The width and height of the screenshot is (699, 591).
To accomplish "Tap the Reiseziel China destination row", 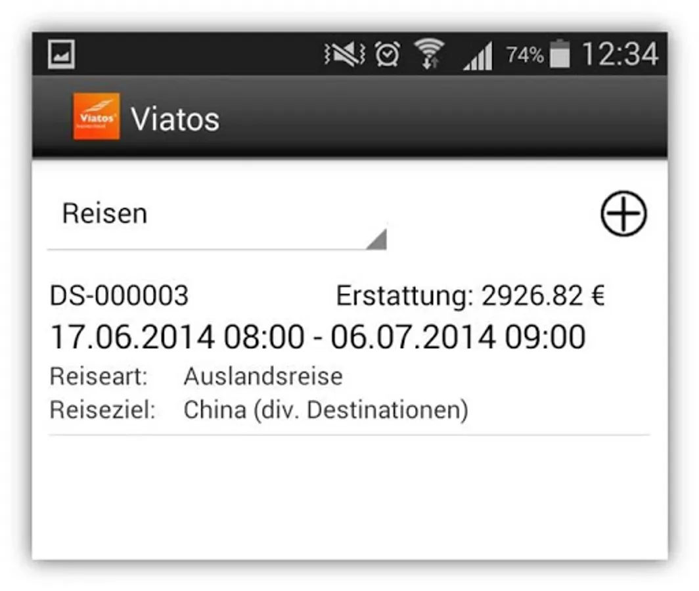I will 259,410.
